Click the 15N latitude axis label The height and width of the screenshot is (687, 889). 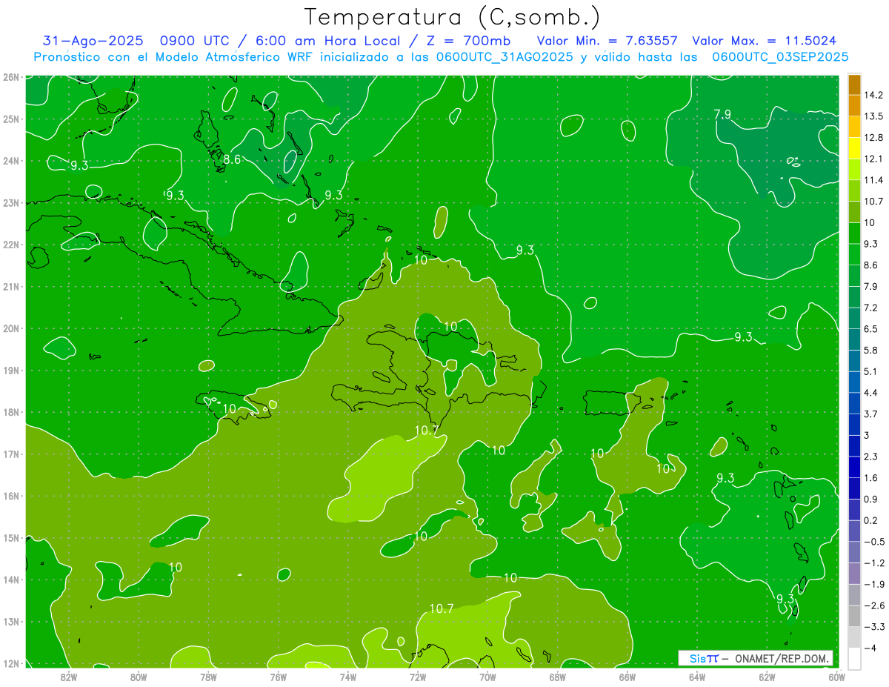pos(10,538)
